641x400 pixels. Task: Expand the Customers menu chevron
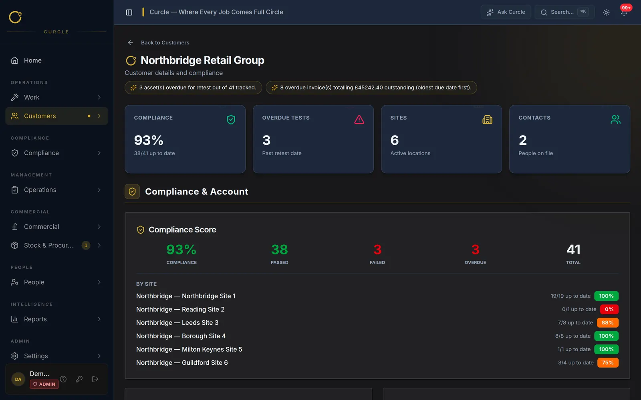pos(99,116)
